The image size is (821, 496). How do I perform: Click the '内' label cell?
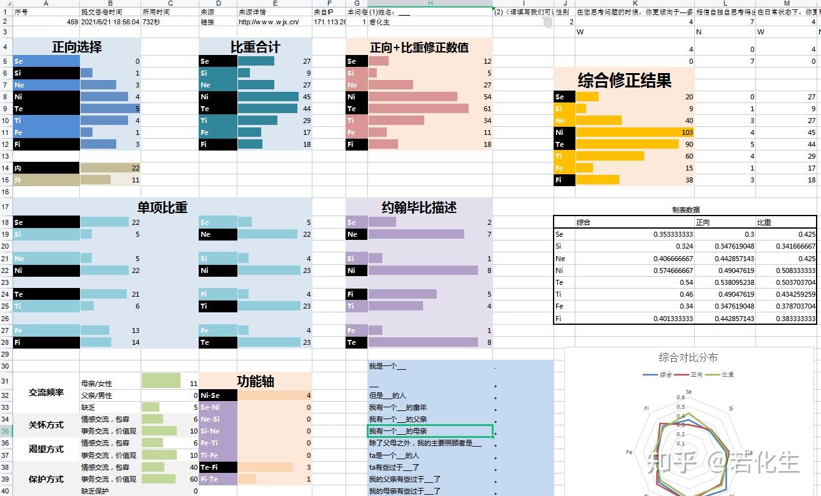46,168
